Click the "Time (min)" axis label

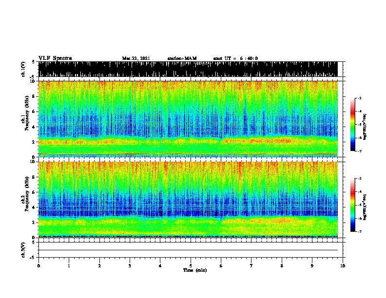pos(195,270)
